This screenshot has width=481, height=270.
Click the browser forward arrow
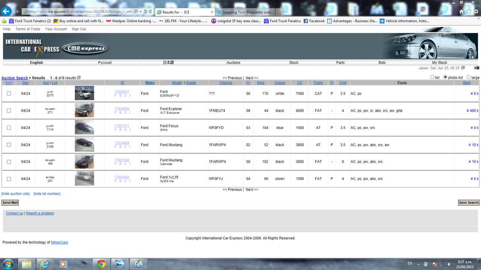click(x=17, y=12)
